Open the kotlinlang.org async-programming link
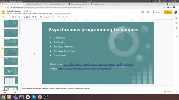The width and height of the screenshot is (179, 100). tap(98, 64)
